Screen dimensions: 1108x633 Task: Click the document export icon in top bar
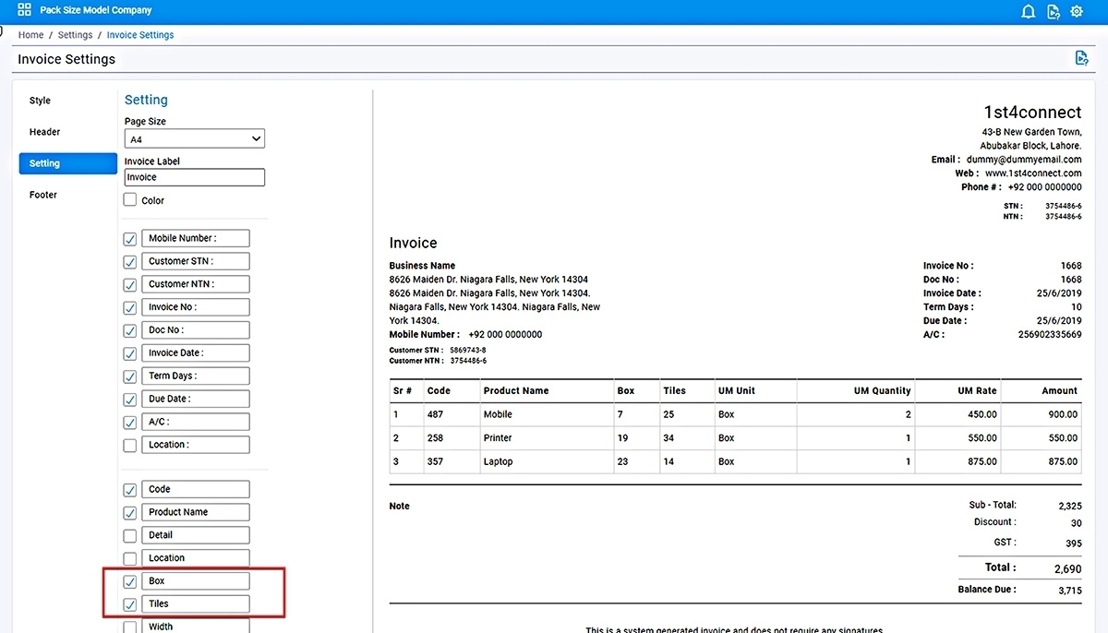tap(1054, 11)
